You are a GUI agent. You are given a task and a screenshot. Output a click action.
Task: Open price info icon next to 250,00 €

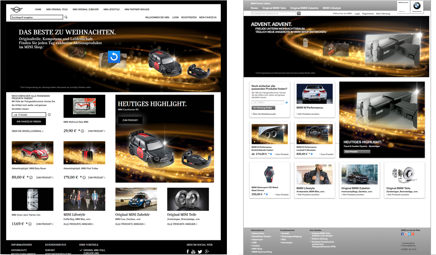click(267, 194)
